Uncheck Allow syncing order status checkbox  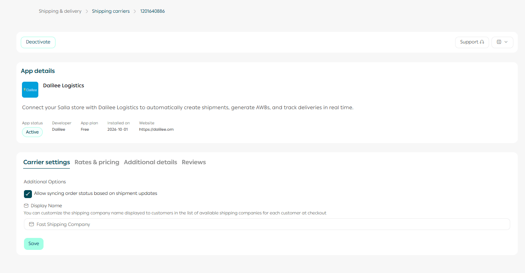click(28, 194)
